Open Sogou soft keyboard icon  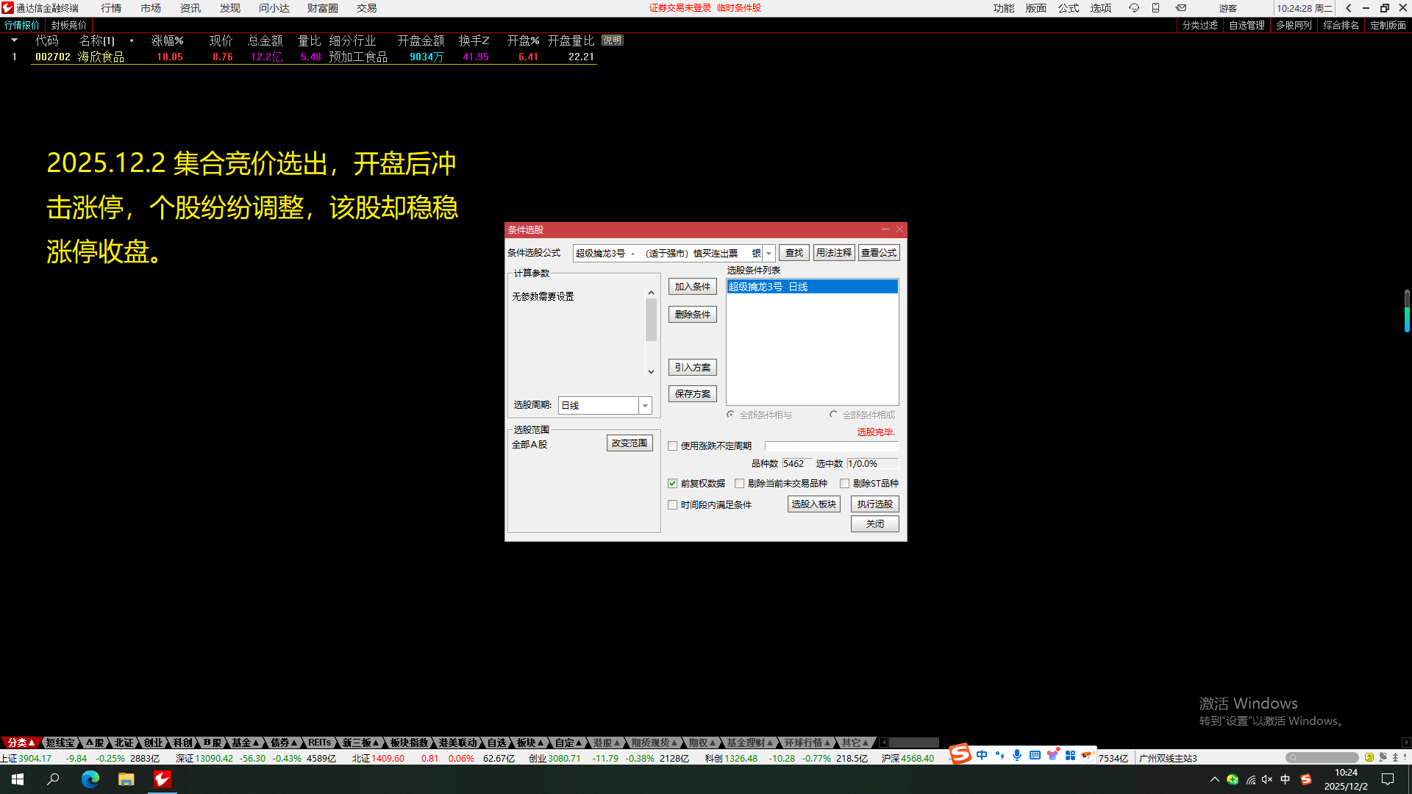(1035, 755)
